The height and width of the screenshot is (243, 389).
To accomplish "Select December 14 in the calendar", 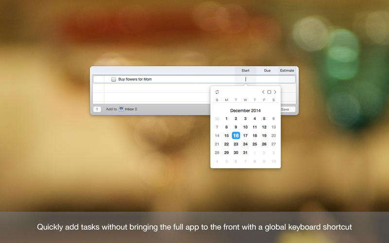I will [217, 136].
